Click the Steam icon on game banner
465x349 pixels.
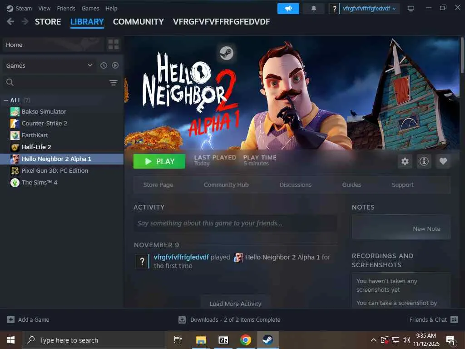coord(227,54)
